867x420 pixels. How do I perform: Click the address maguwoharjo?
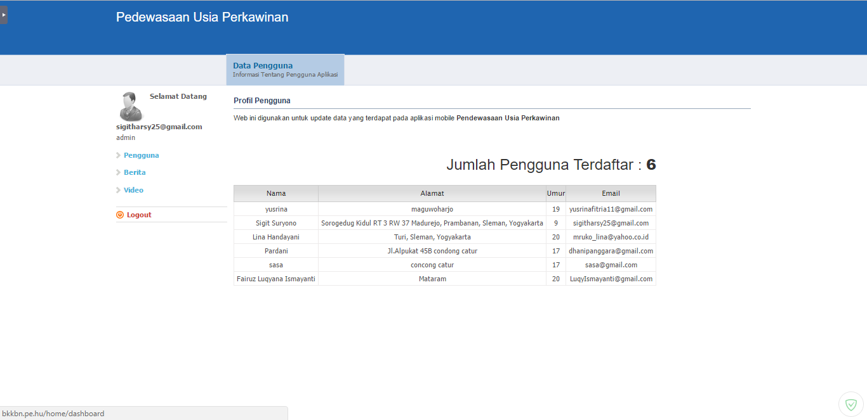(x=432, y=209)
